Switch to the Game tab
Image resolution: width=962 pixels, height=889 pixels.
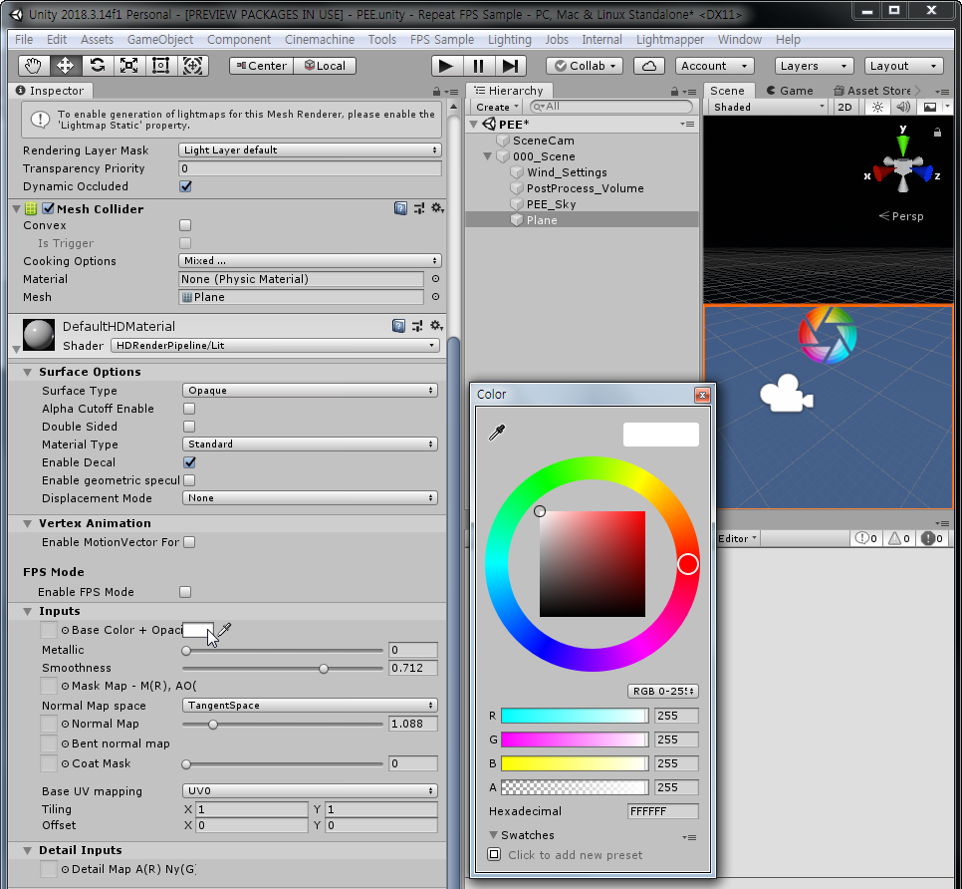pyautogui.click(x=790, y=91)
